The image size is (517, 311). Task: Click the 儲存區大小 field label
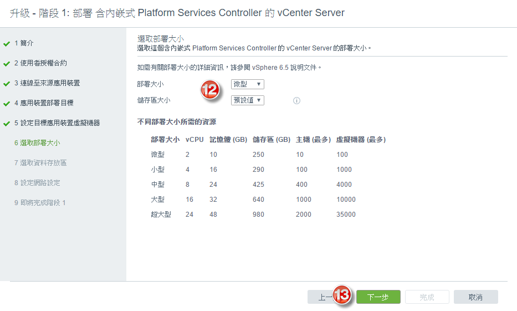click(x=153, y=100)
